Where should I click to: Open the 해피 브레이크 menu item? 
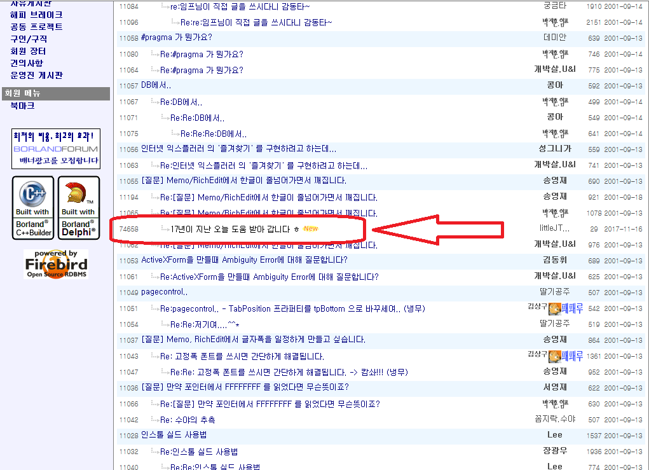click(36, 15)
